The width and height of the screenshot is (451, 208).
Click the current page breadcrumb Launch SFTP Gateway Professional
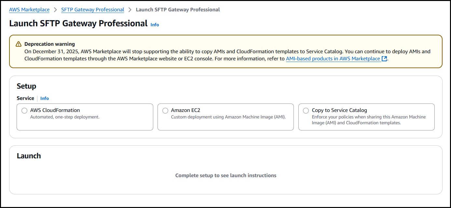click(178, 10)
